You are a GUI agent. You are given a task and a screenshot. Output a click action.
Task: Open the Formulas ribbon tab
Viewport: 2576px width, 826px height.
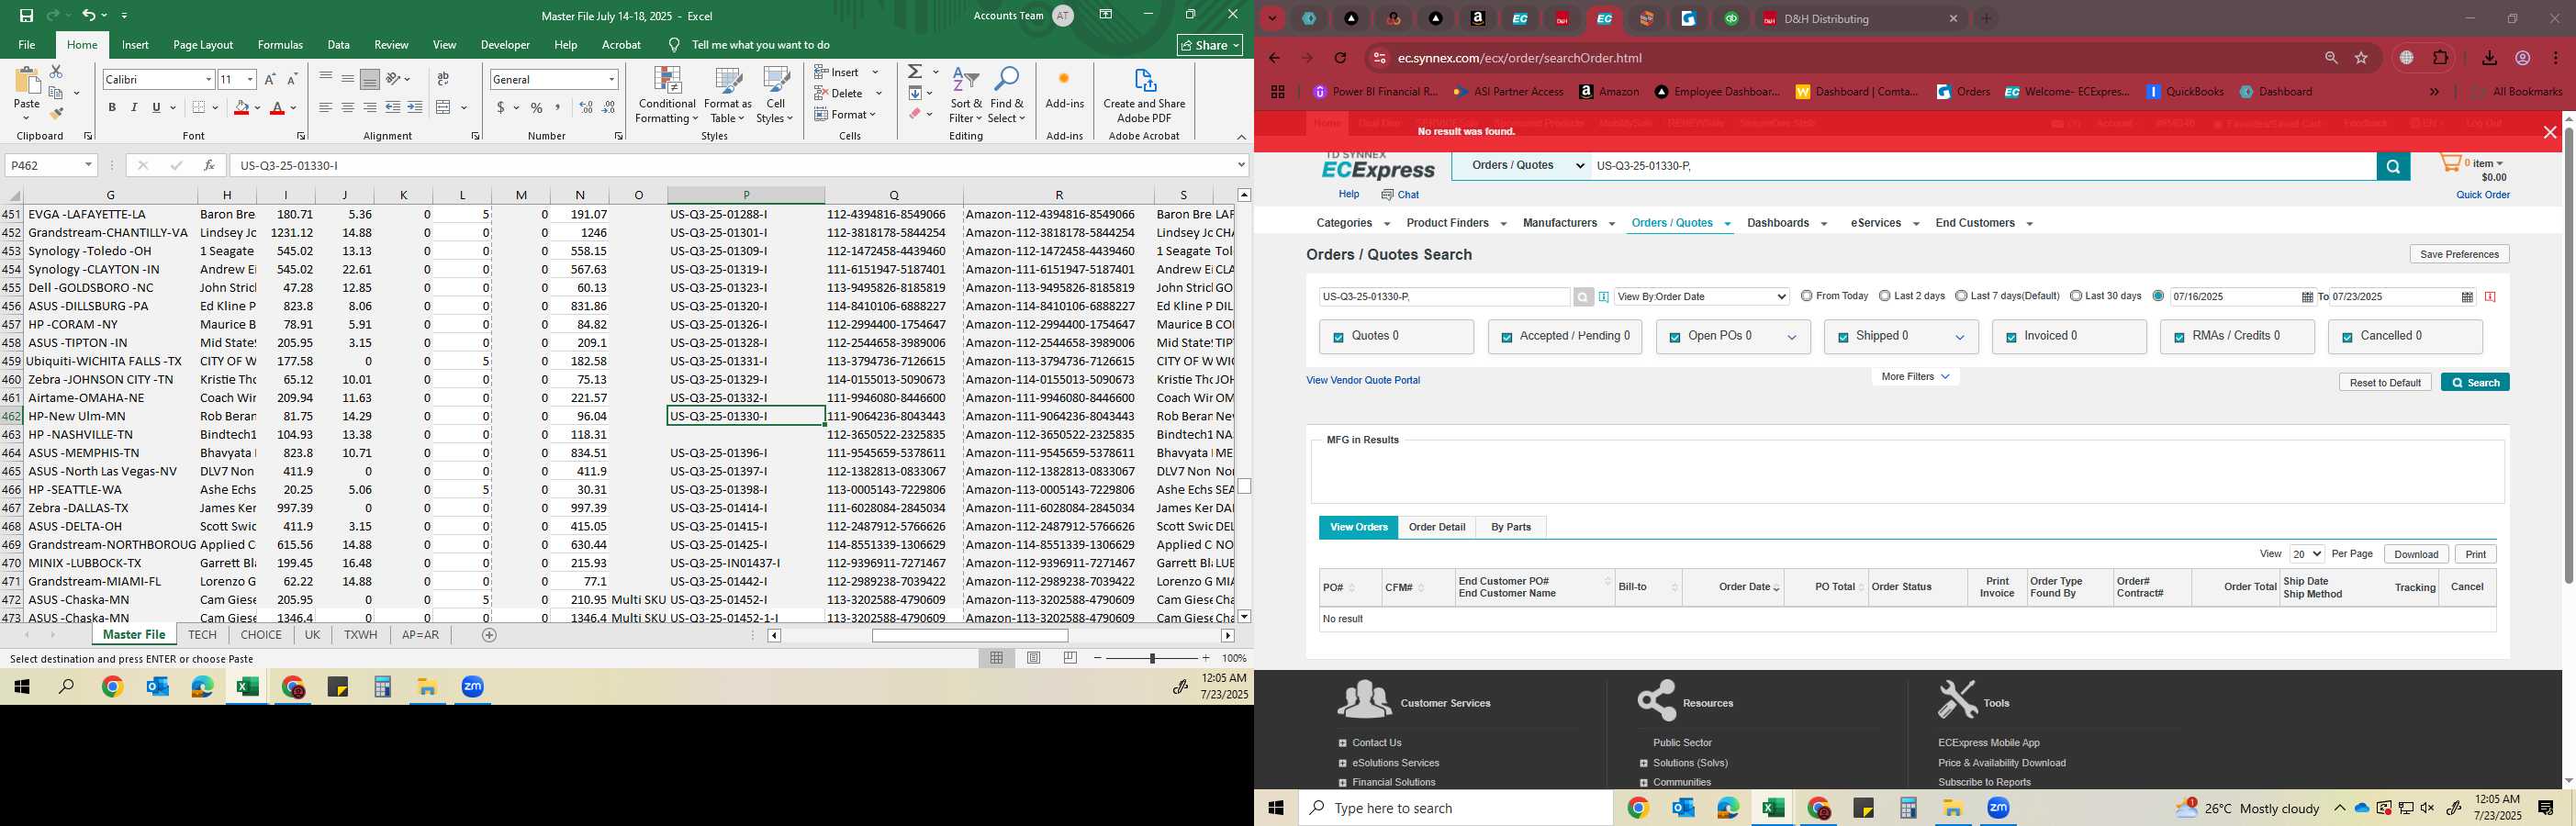(280, 45)
